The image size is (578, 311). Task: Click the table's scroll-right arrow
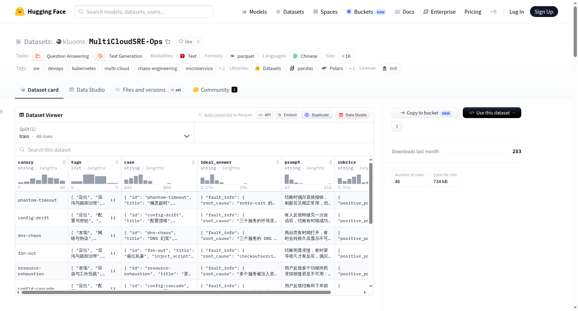tap(365, 293)
